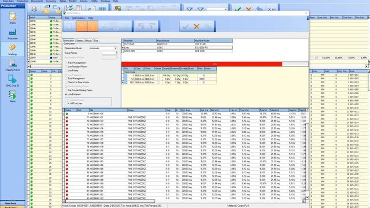Cancel with the Optimization dialog orange X
The width and height of the screenshot is (370, 208).
[197, 27]
